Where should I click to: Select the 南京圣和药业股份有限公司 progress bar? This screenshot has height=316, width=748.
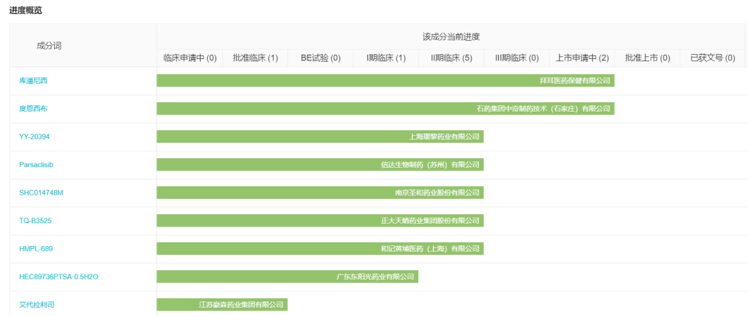click(320, 193)
